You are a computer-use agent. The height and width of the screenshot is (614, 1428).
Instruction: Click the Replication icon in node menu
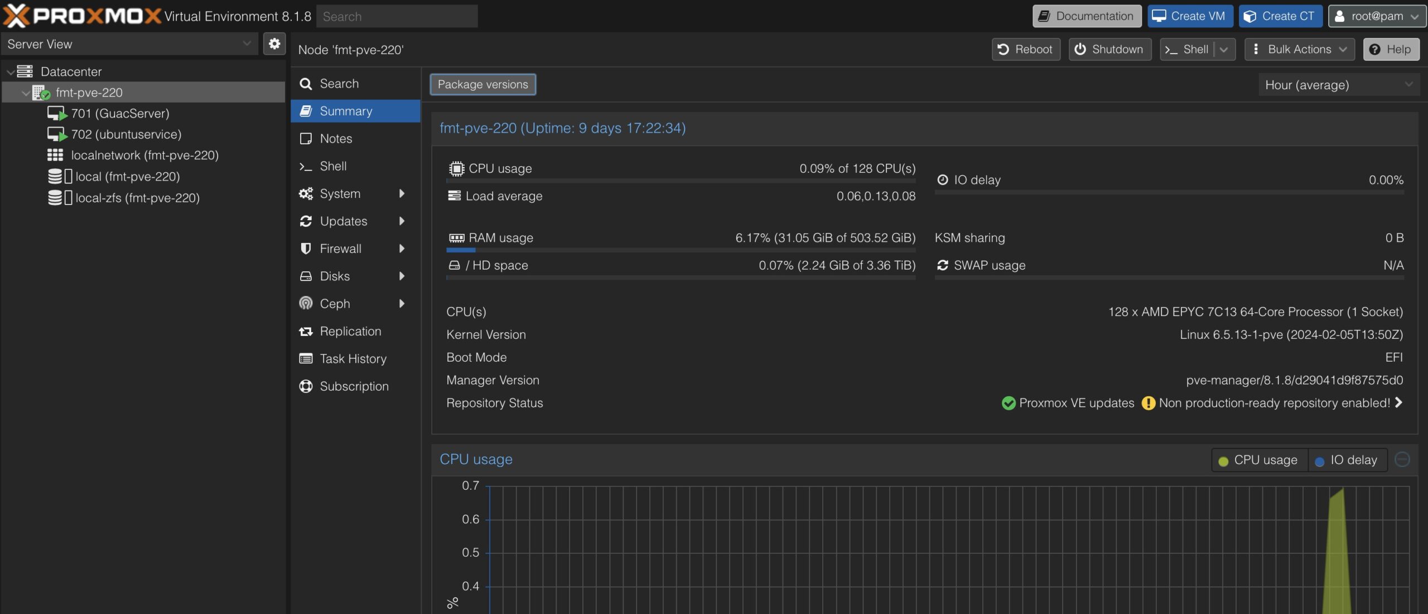point(306,332)
